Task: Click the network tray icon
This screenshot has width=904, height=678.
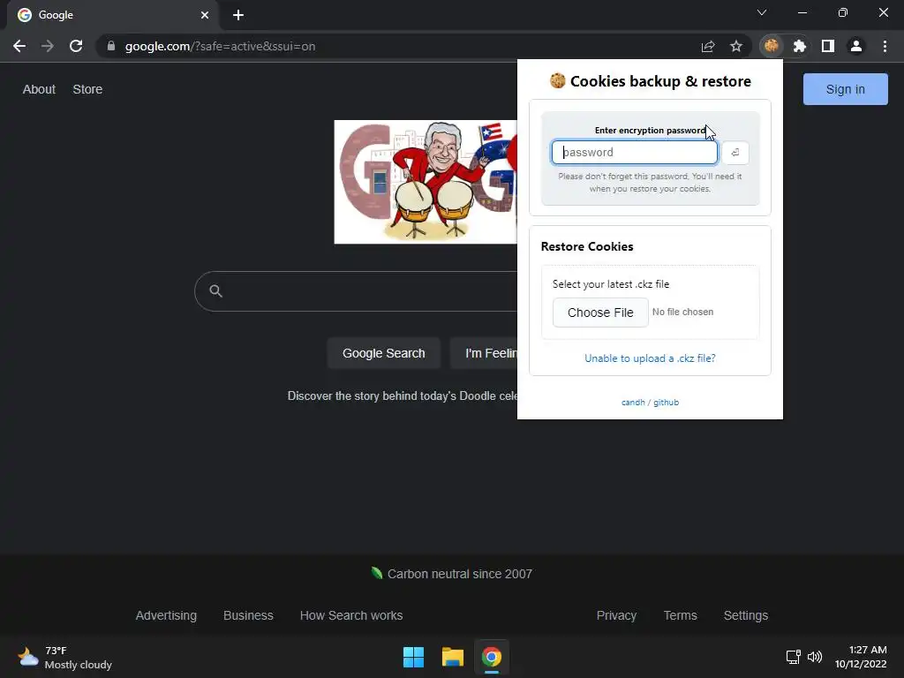Action: (794, 657)
